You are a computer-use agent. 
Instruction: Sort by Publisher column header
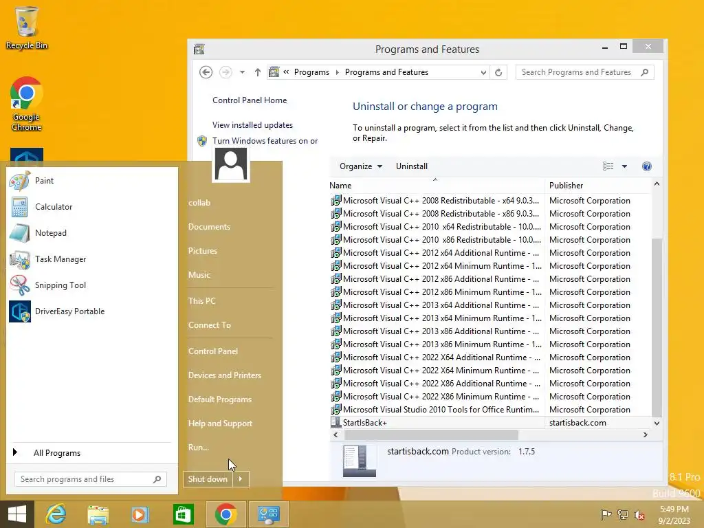click(x=597, y=186)
